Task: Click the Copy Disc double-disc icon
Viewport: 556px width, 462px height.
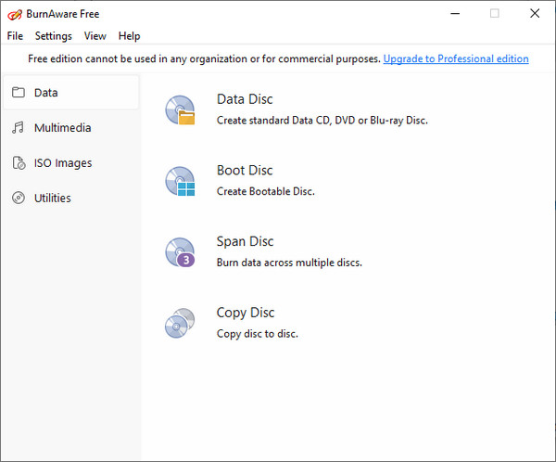Action: tap(180, 323)
